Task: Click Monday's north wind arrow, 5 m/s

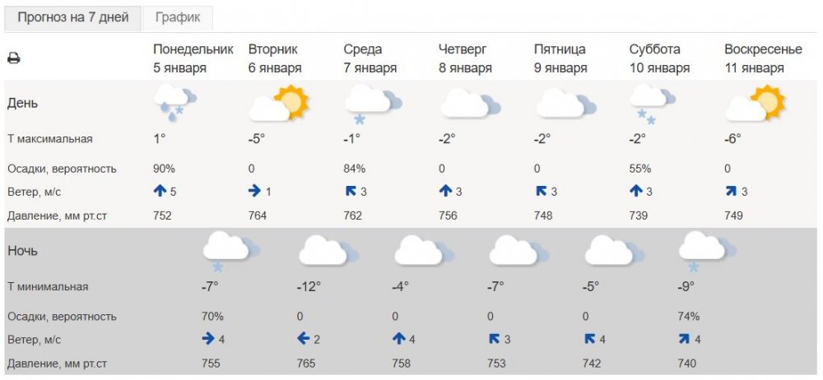Action: (x=160, y=192)
